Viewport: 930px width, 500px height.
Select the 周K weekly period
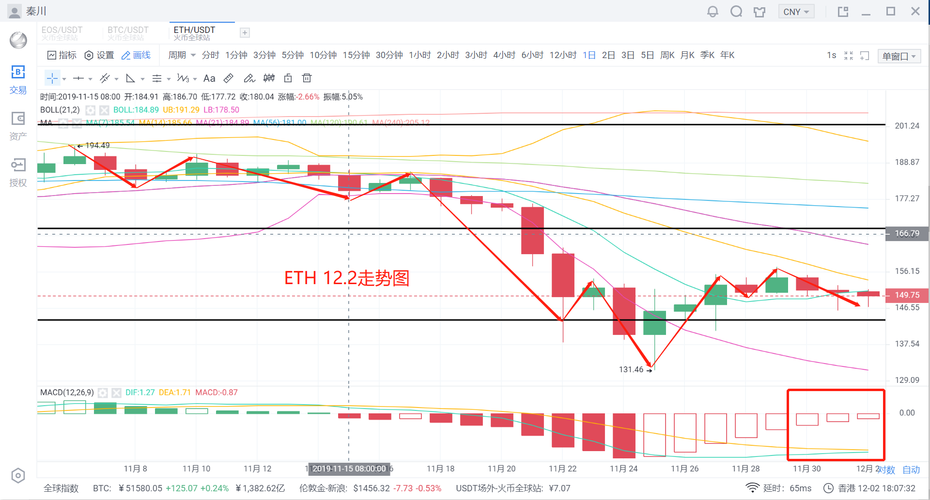tap(667, 55)
